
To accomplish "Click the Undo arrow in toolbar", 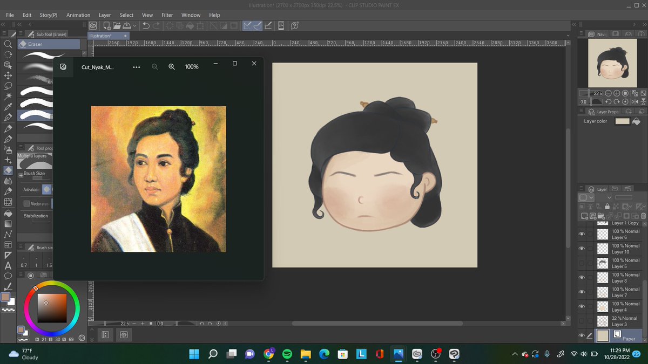I will pos(146,25).
